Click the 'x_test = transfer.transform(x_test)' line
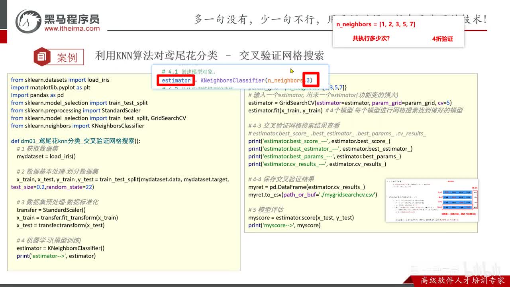The width and height of the screenshot is (510, 287). pos(61,225)
